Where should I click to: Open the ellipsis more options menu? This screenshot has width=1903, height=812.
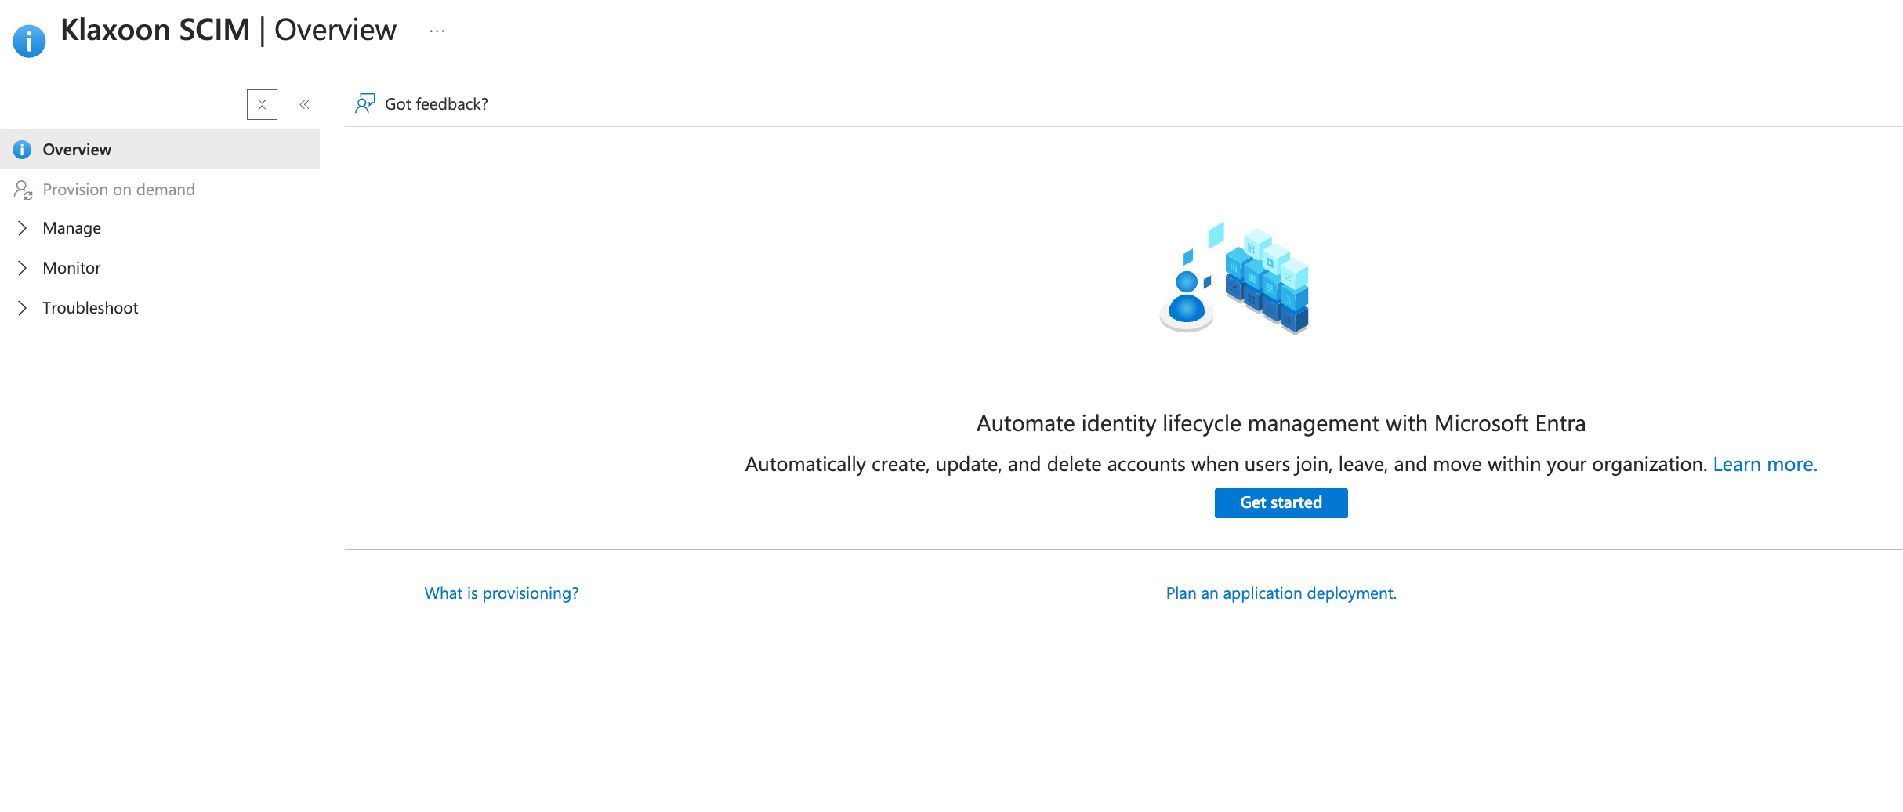coord(437,31)
